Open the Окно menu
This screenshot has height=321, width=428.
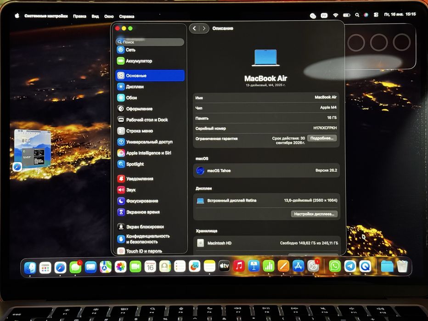tap(109, 17)
